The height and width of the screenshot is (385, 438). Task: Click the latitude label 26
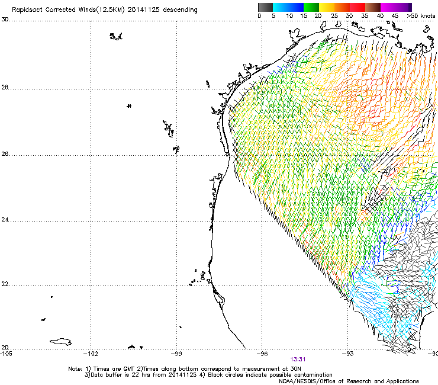point(5,154)
